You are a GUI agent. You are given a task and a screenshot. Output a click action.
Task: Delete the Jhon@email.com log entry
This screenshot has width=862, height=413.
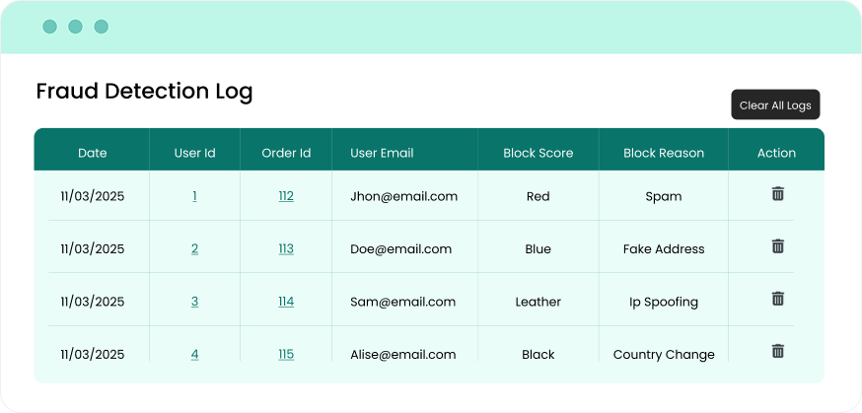tap(777, 194)
